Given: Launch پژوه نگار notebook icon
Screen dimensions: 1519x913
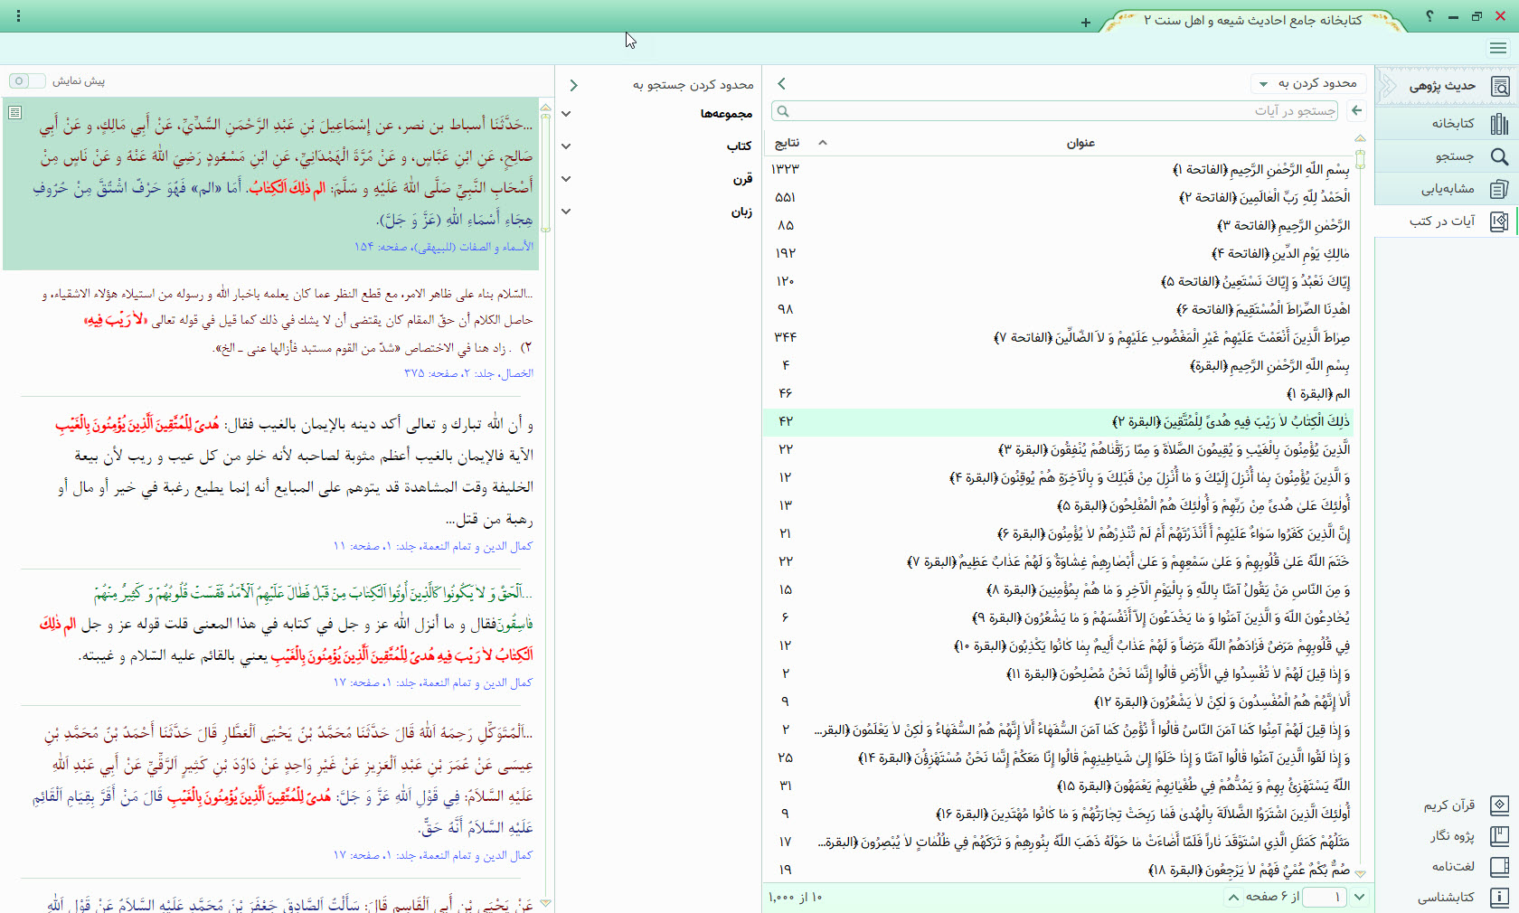Looking at the screenshot, I should click(1499, 836).
